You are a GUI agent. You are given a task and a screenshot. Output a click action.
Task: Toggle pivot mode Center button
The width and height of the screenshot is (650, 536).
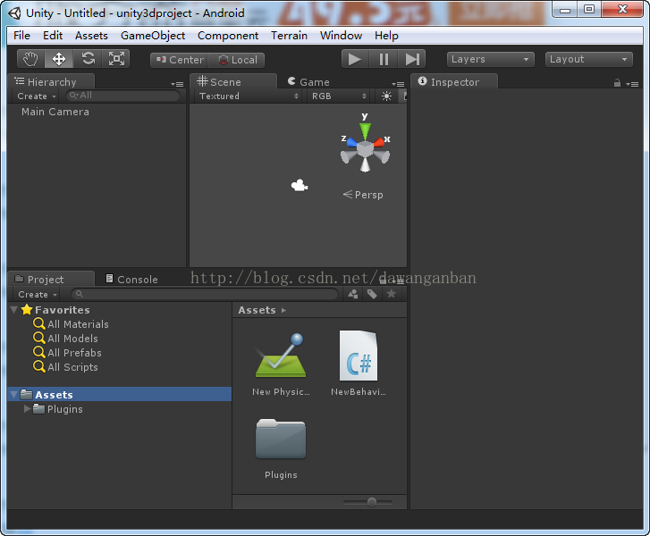coord(180,60)
